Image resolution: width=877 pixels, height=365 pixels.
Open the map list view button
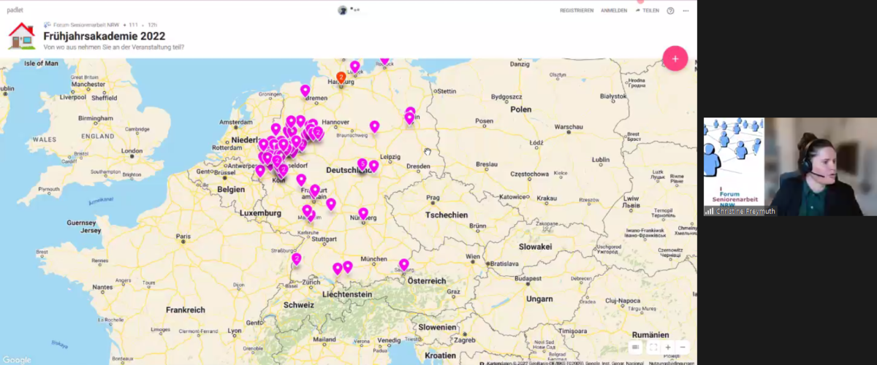tap(636, 347)
